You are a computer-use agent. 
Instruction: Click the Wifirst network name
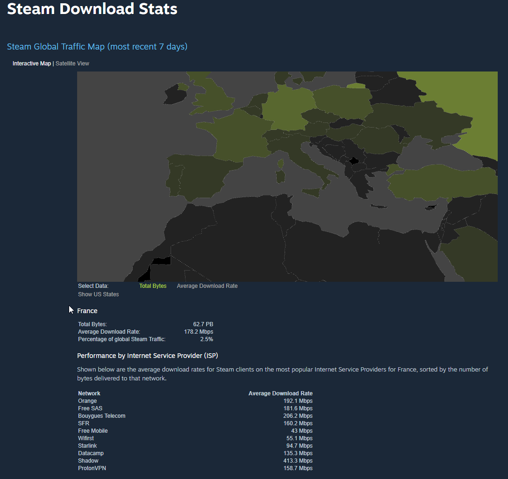pyautogui.click(x=86, y=438)
